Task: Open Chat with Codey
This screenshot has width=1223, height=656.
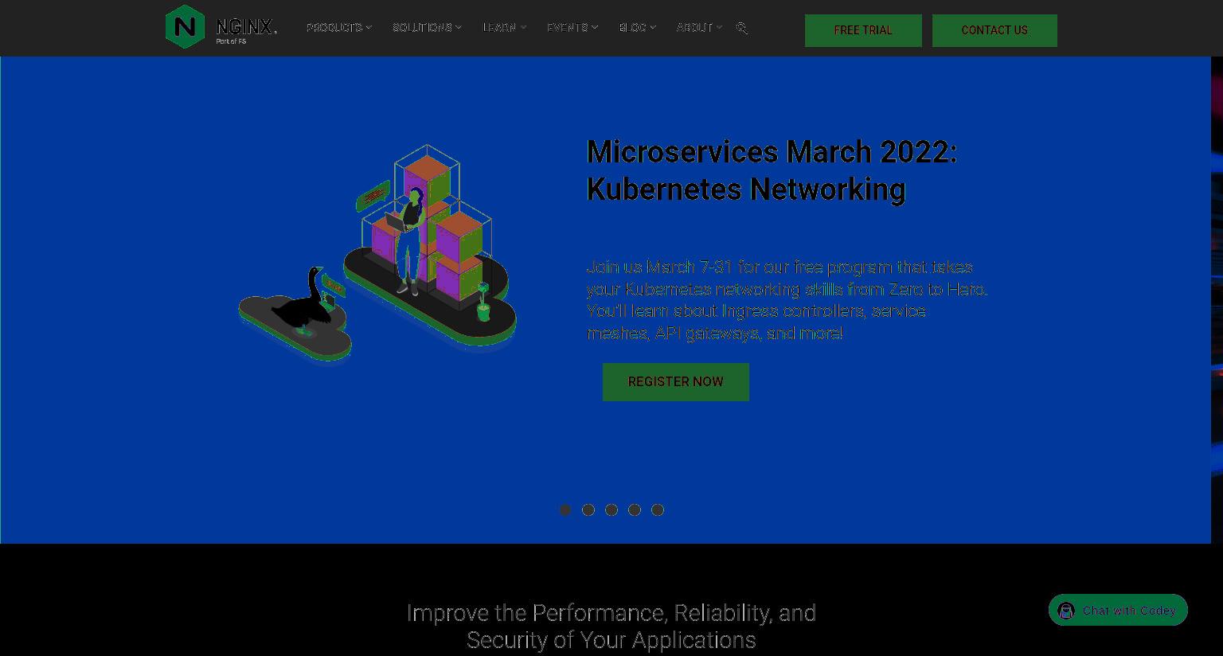Action: (1118, 611)
